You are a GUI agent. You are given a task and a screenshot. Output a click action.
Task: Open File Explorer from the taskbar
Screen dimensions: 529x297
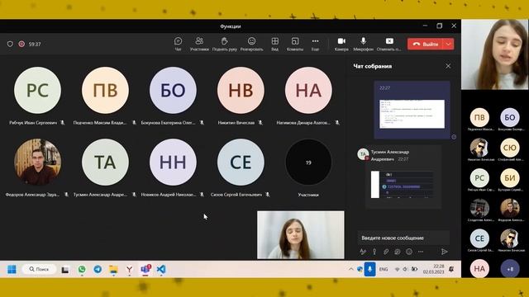click(x=113, y=270)
